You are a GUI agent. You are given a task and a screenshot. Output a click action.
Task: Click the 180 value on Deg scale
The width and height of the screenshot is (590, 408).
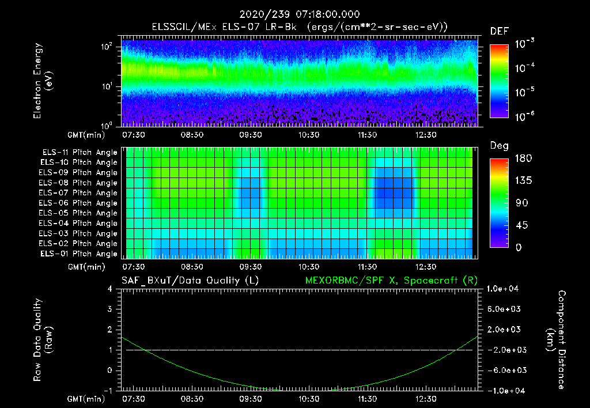(x=523, y=158)
